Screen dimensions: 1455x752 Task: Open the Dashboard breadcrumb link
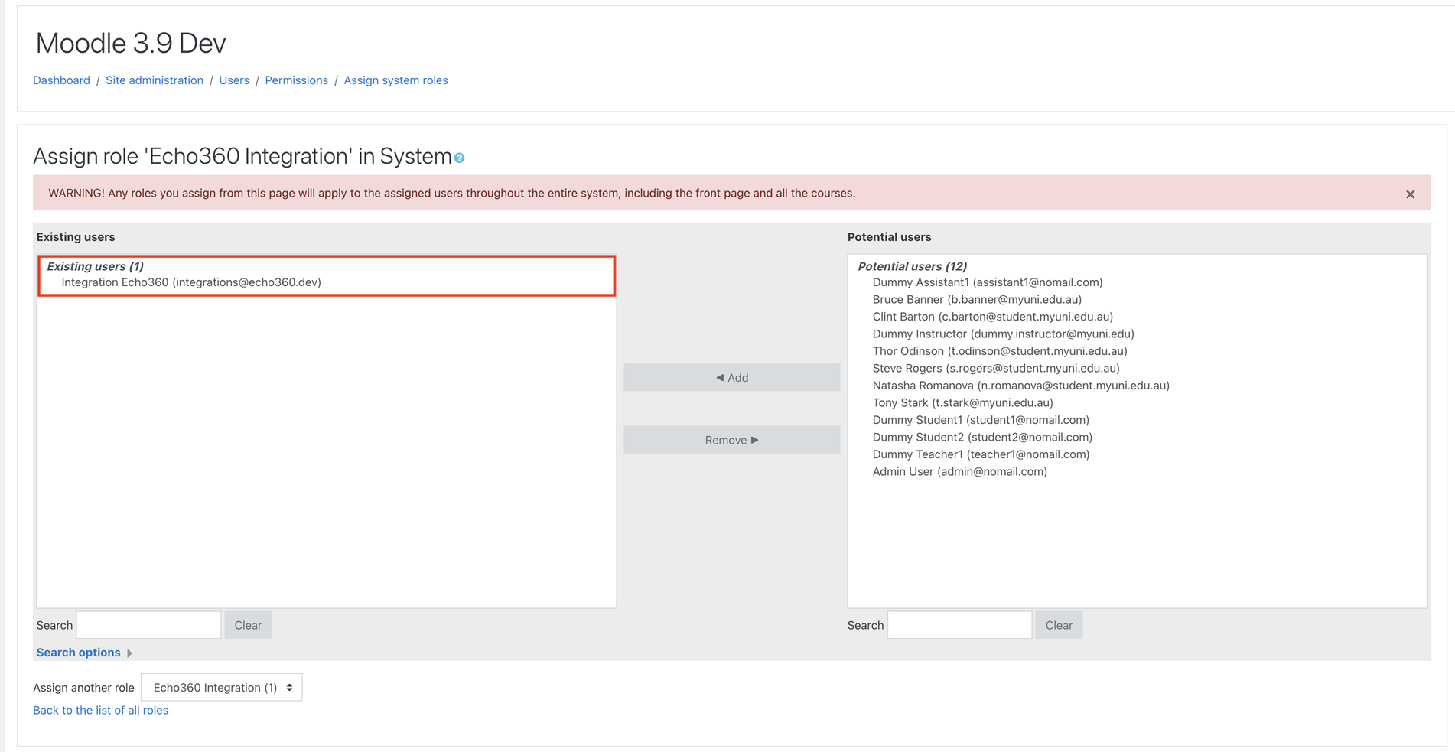coord(61,80)
